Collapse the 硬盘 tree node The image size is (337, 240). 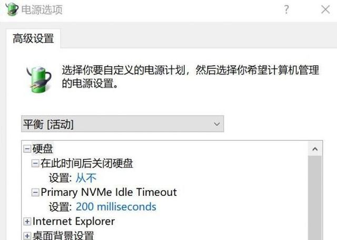(27, 149)
